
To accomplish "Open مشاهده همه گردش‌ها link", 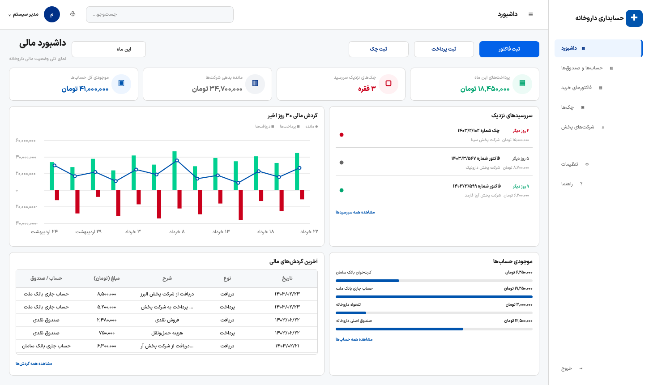I will click(34, 364).
